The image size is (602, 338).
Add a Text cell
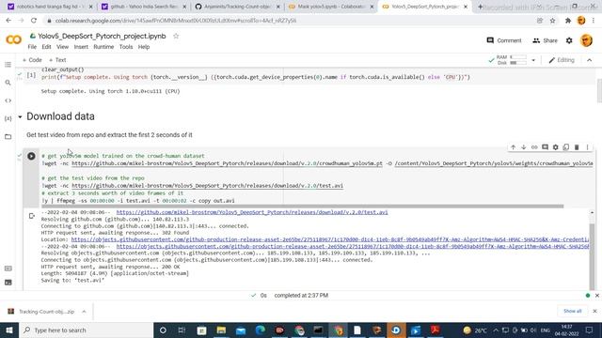pyautogui.click(x=57, y=60)
